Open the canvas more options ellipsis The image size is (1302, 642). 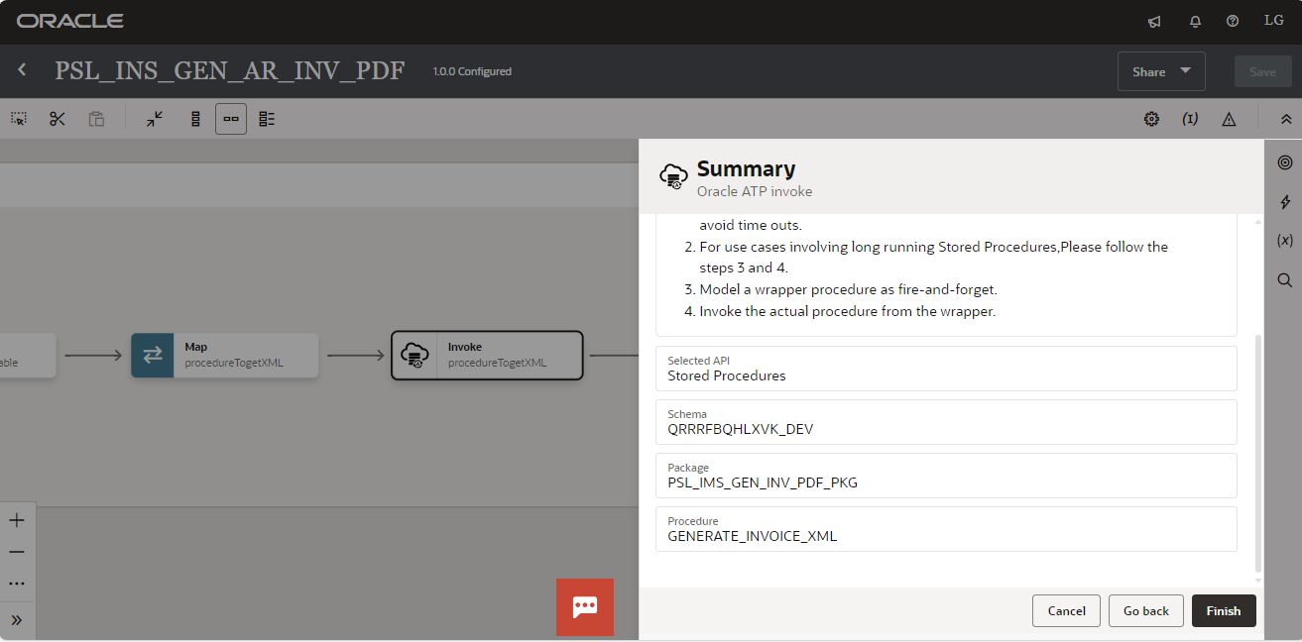(x=17, y=585)
